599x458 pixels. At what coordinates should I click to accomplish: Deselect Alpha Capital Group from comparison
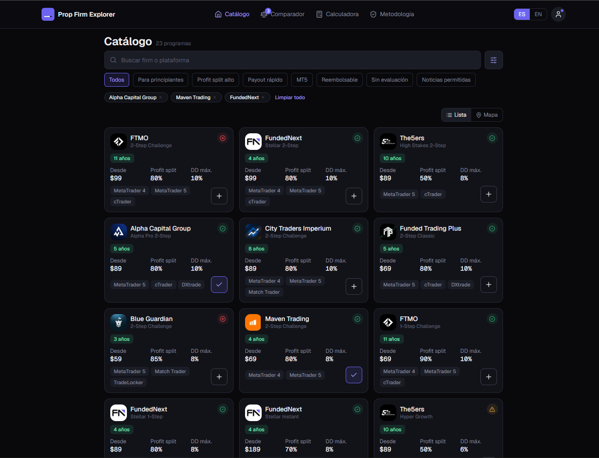219,285
